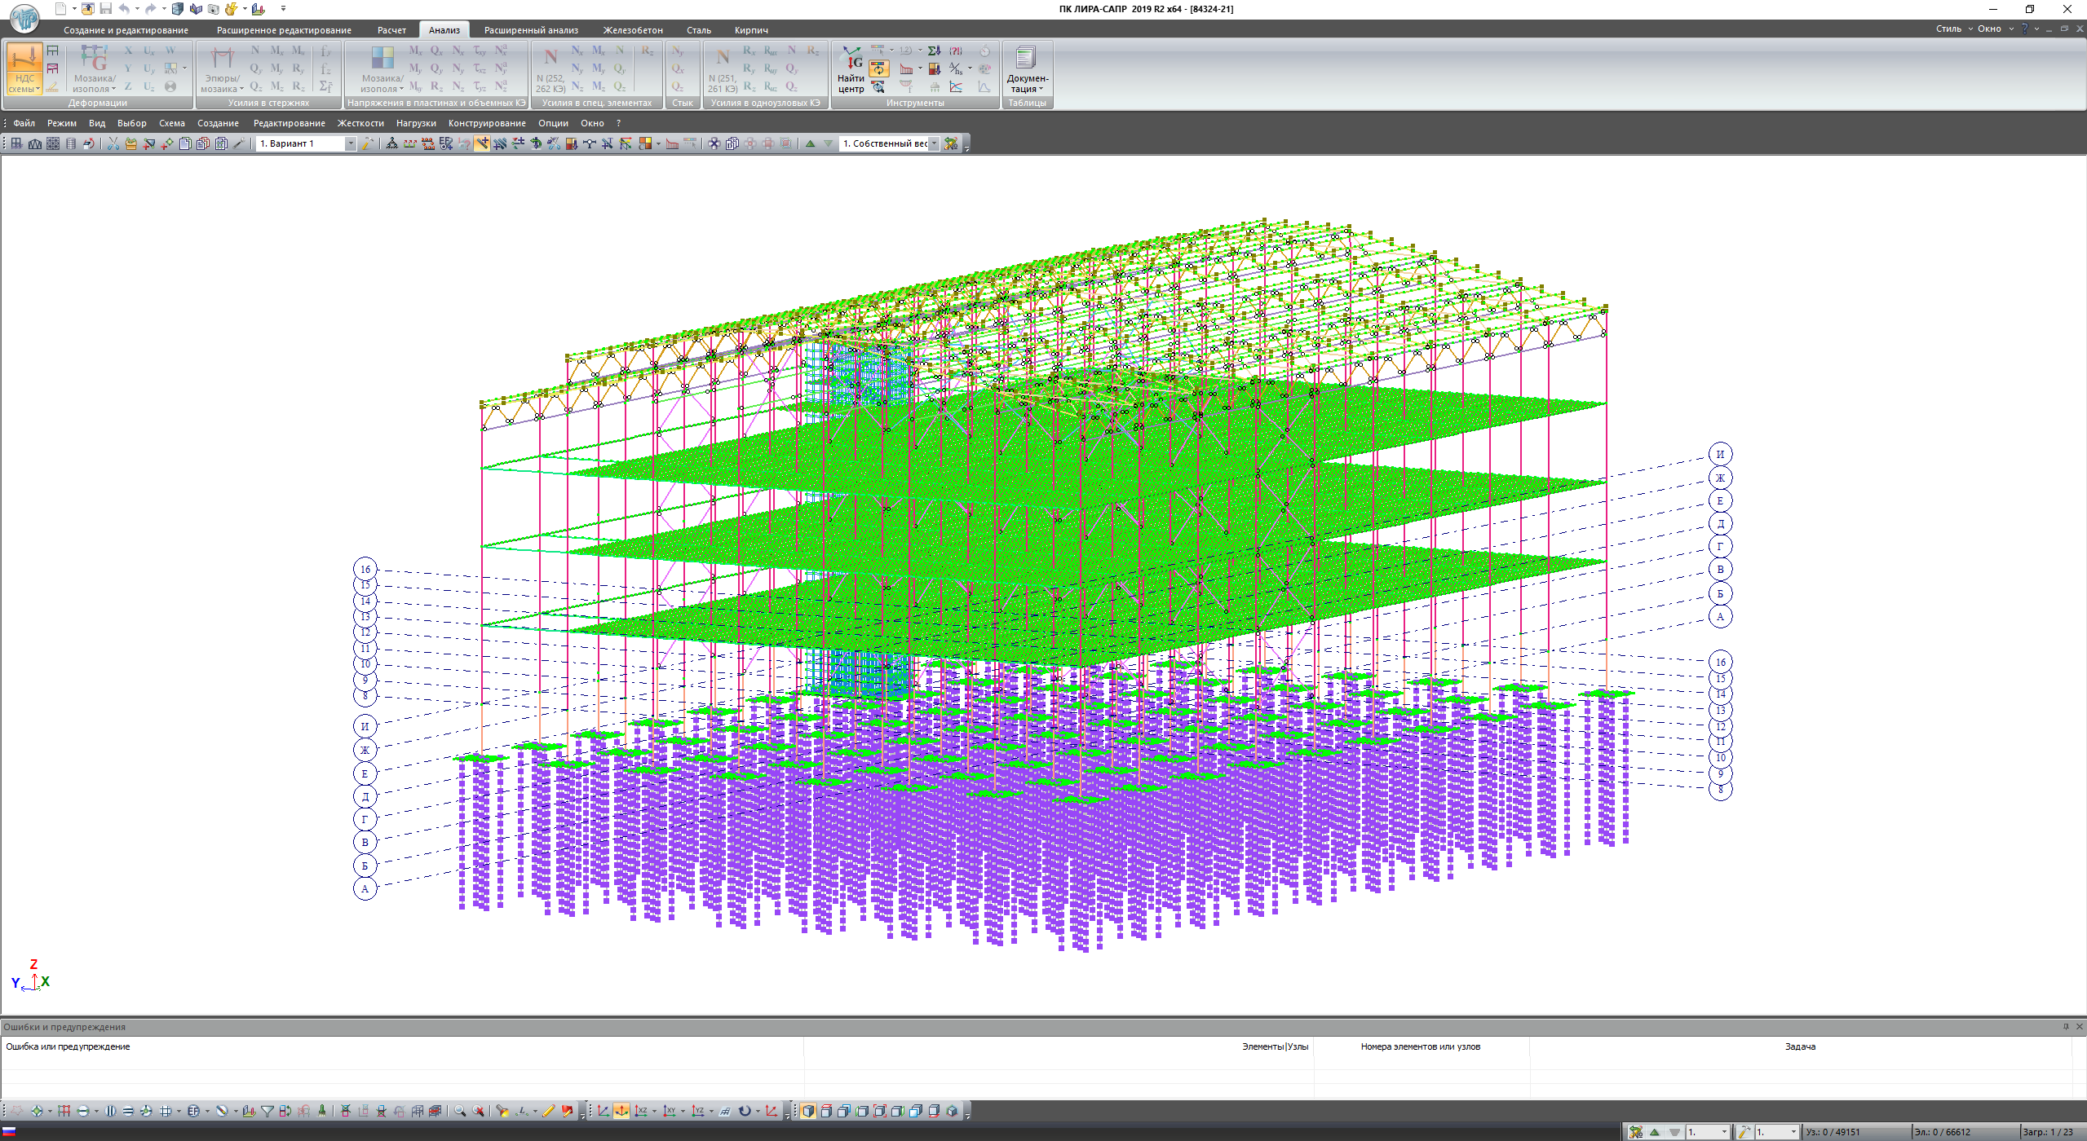Open the Вариант 1 dropdown
The height and width of the screenshot is (1141, 2087).
click(x=351, y=143)
